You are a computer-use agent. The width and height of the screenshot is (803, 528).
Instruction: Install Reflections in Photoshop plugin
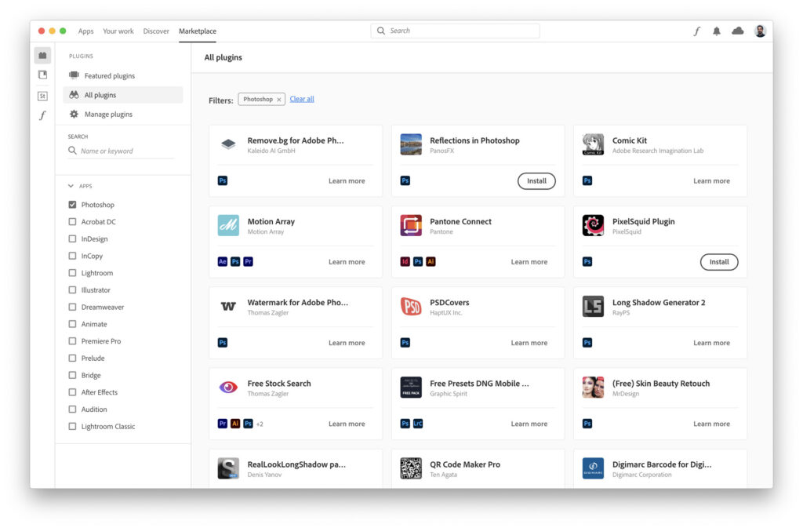(536, 180)
